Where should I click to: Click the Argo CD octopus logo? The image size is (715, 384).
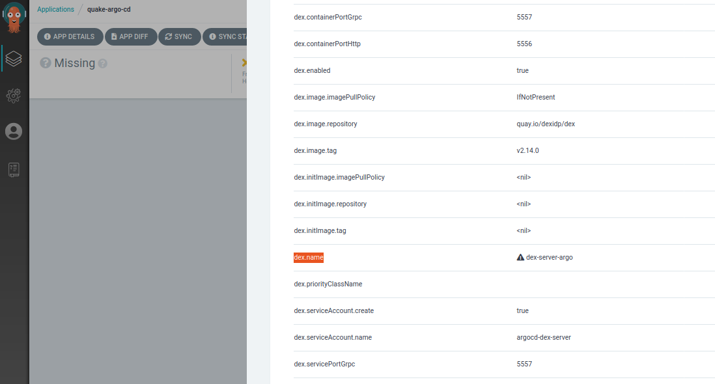click(14, 18)
